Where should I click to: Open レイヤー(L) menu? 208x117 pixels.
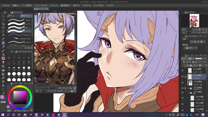pyautogui.click(x=54, y=5)
